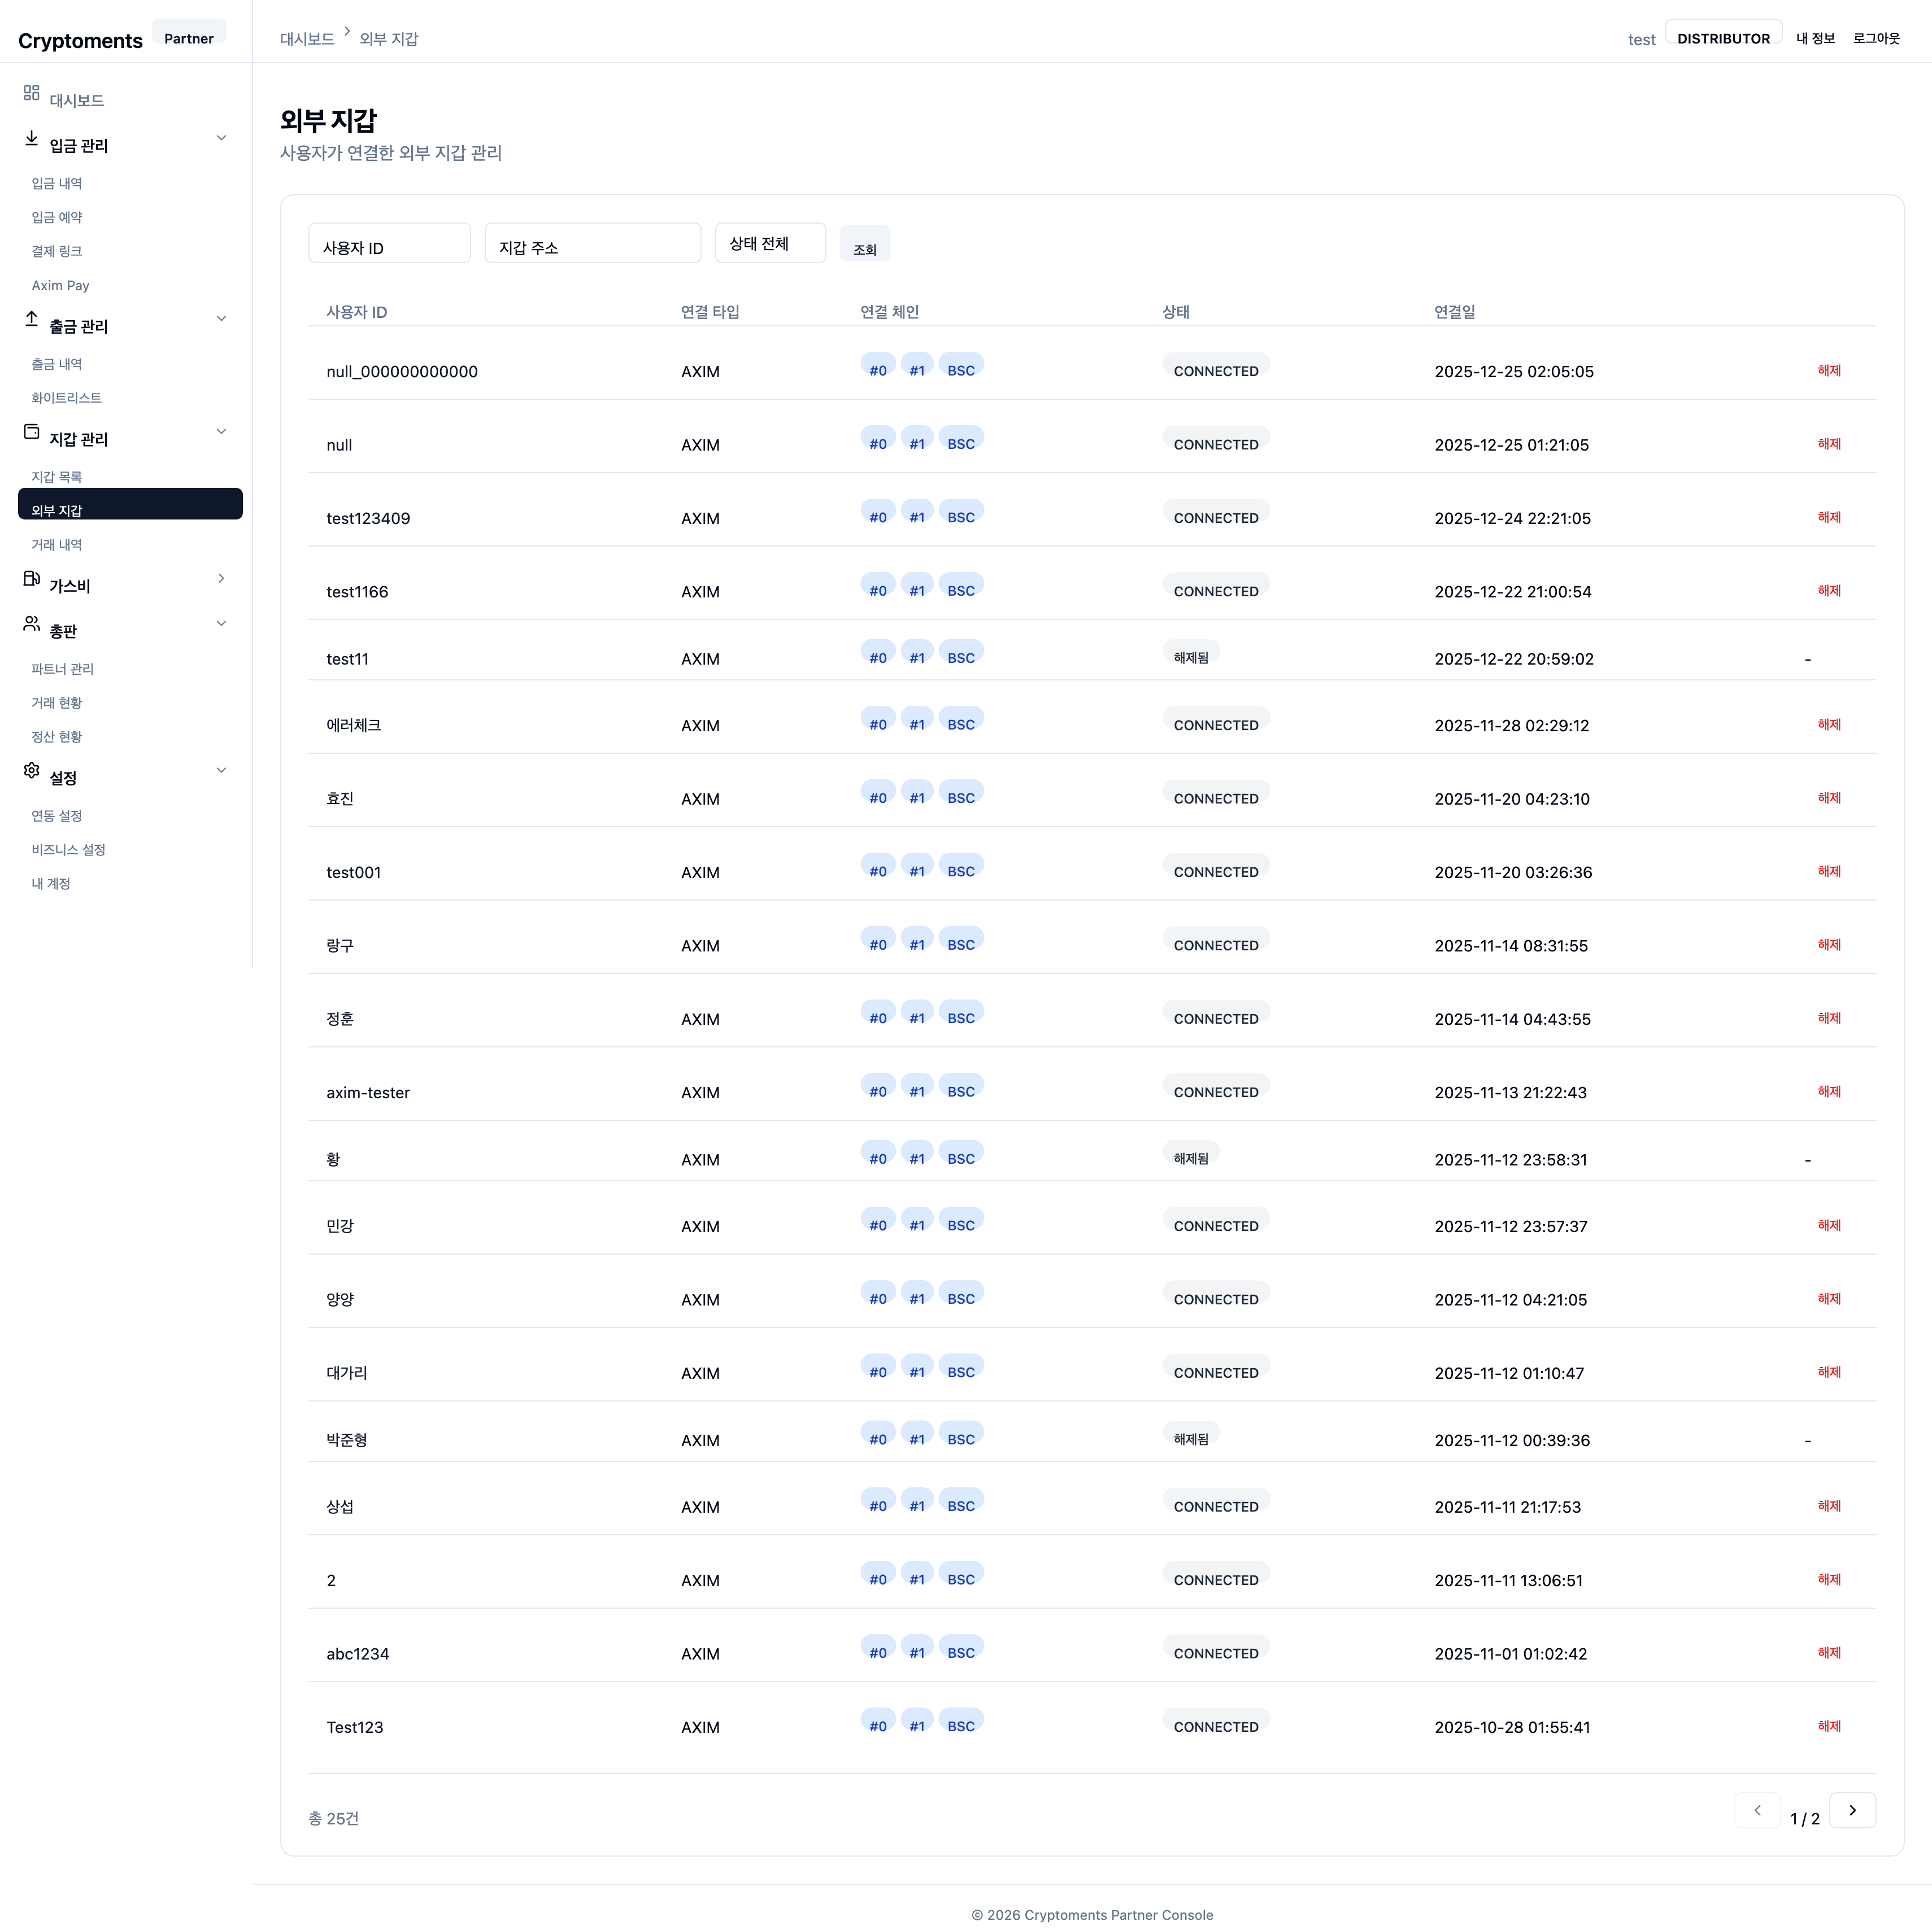
Task: Click the 1 / 2 page indicator
Action: pyautogui.click(x=1805, y=1819)
